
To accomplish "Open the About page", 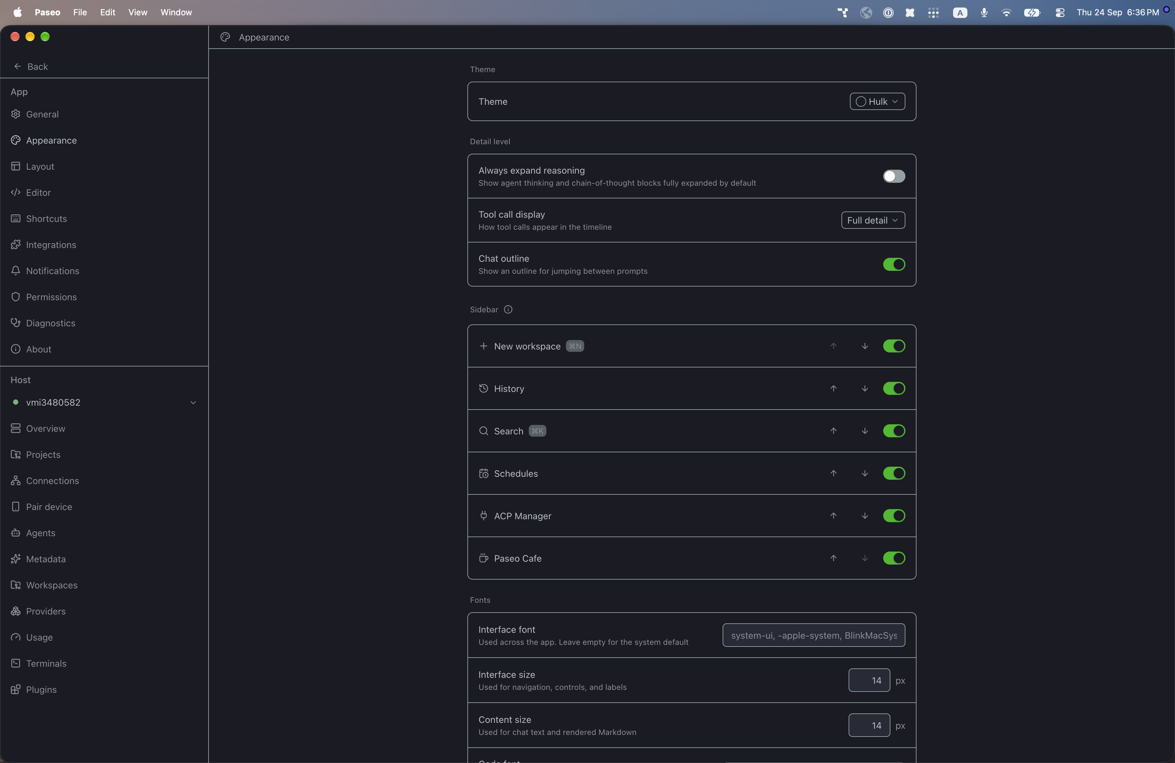I will [x=31, y=350].
